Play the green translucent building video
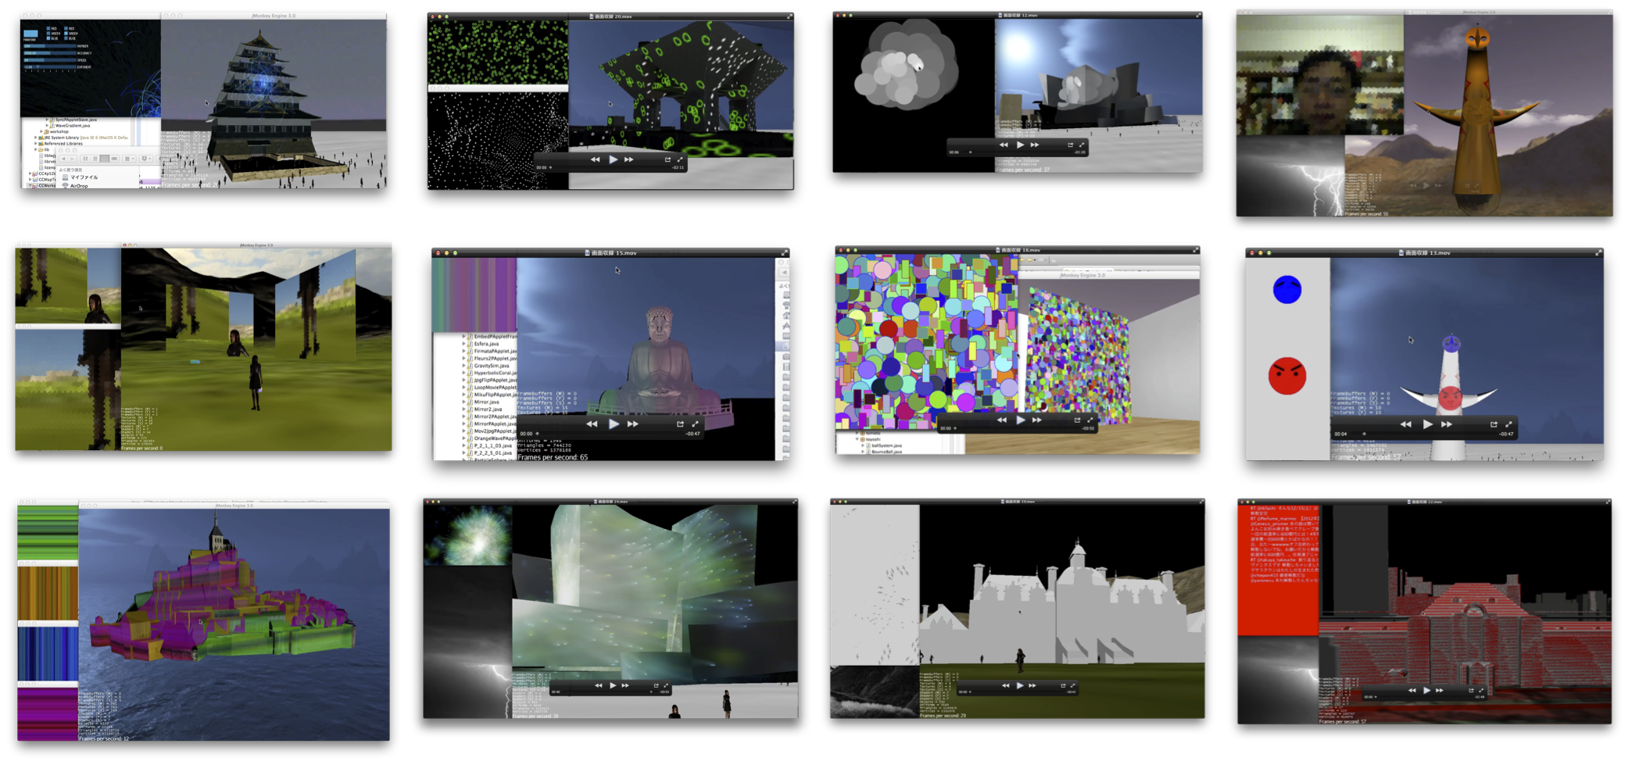 [x=613, y=685]
